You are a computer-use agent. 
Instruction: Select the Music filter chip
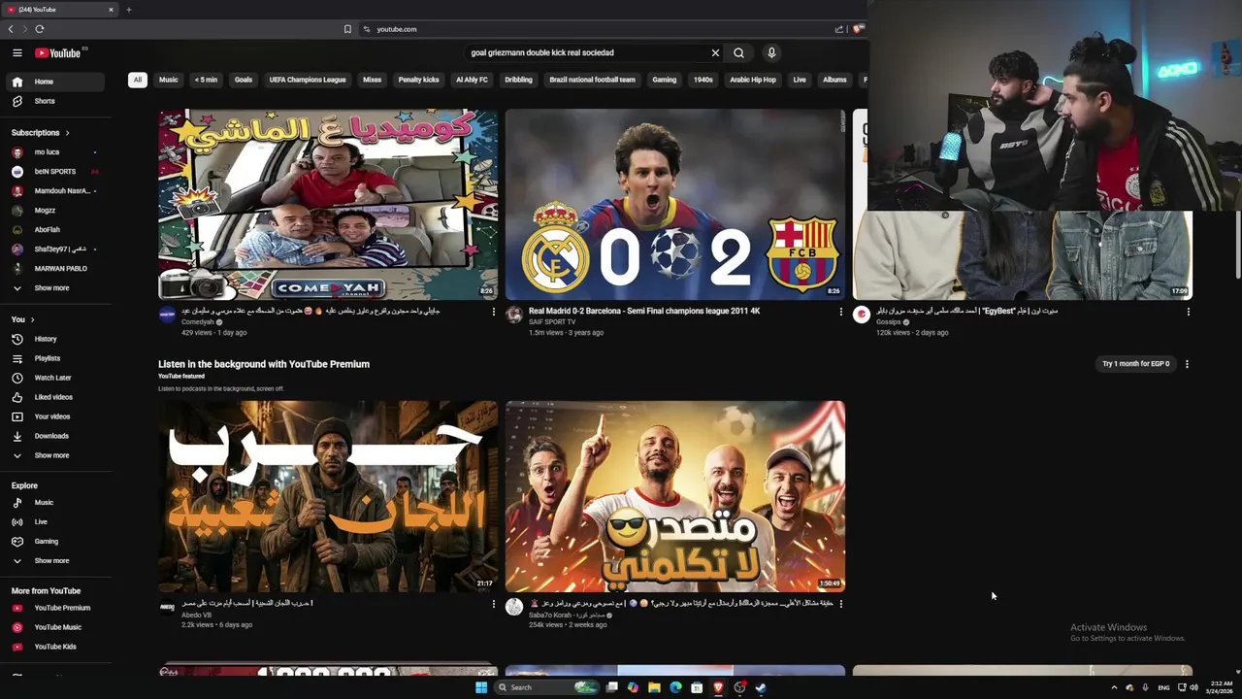pyautogui.click(x=169, y=80)
